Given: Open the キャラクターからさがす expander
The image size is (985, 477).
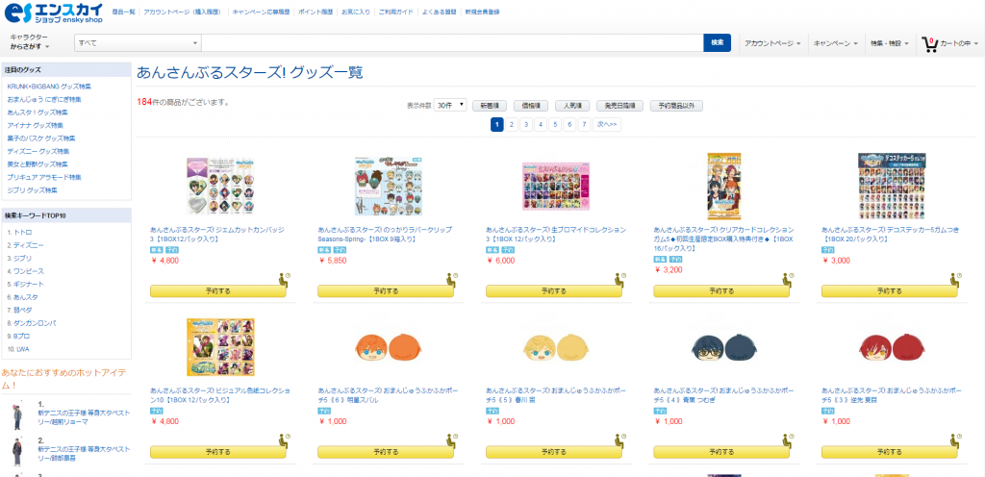Looking at the screenshot, I should (x=30, y=42).
